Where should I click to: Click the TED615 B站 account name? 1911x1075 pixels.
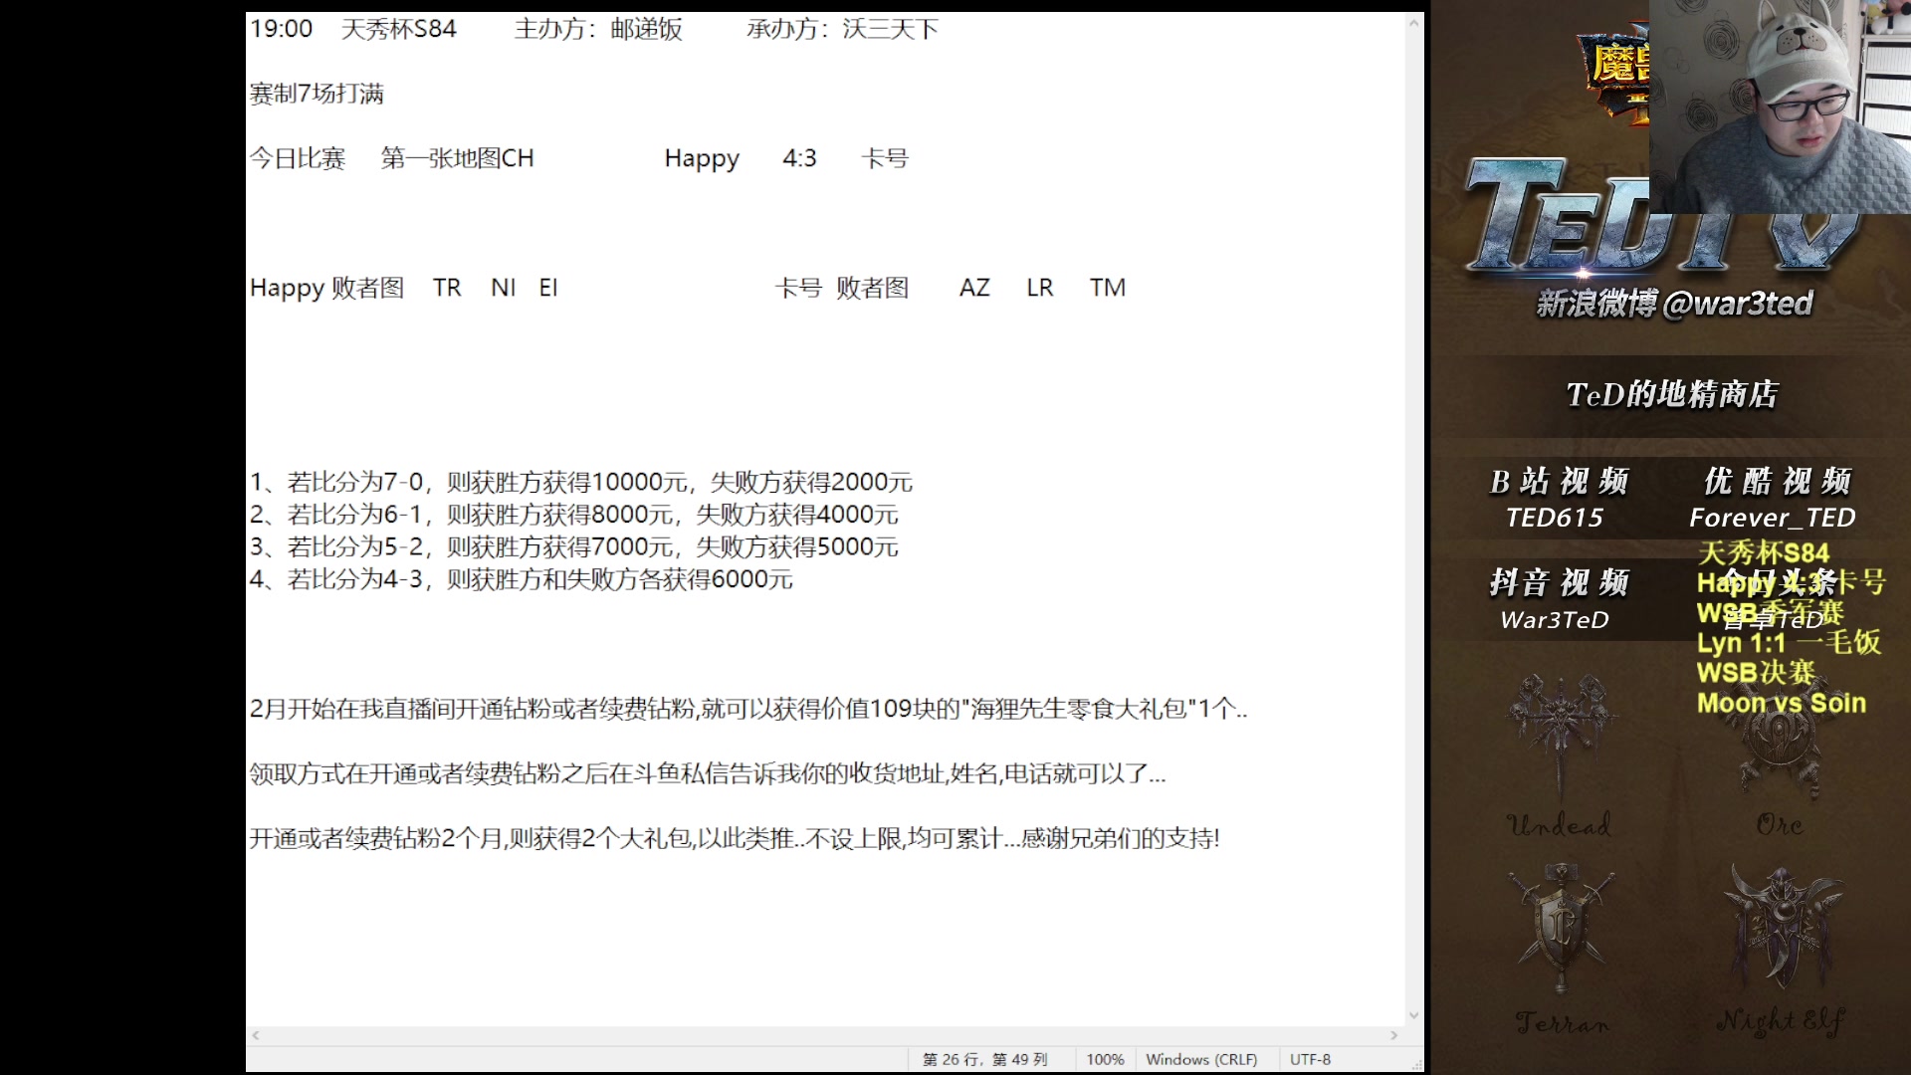(1555, 518)
